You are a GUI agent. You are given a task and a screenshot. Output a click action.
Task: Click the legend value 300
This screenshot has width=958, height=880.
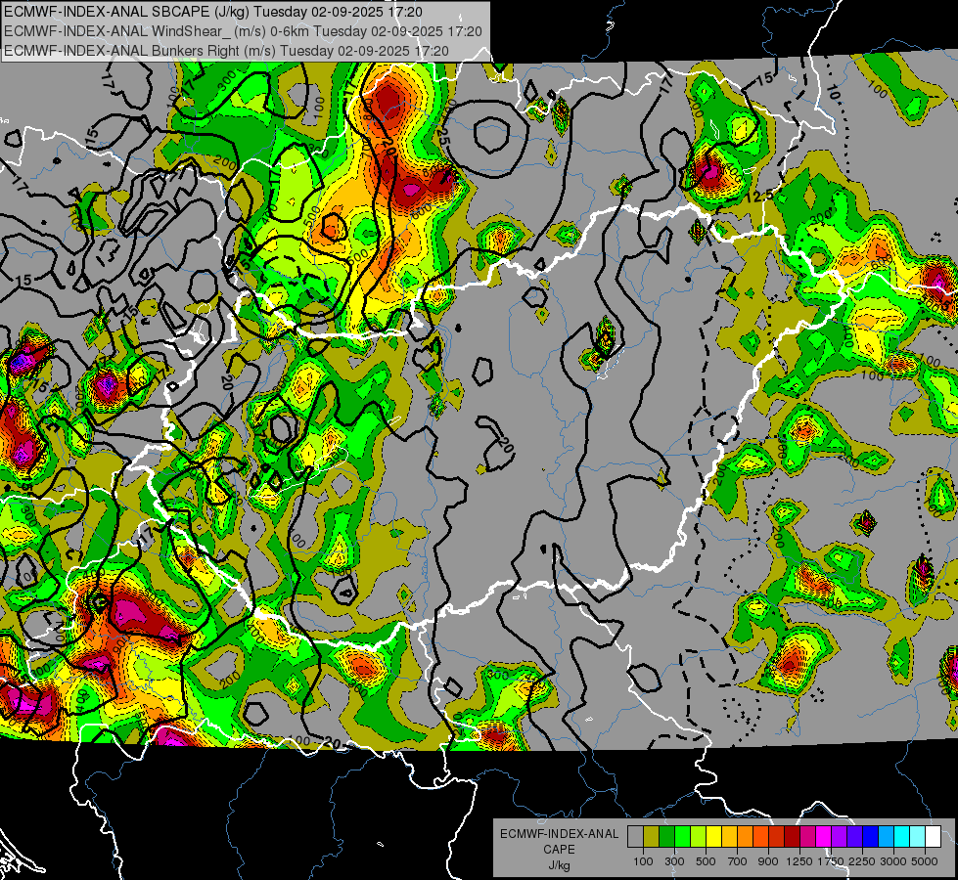tap(674, 861)
